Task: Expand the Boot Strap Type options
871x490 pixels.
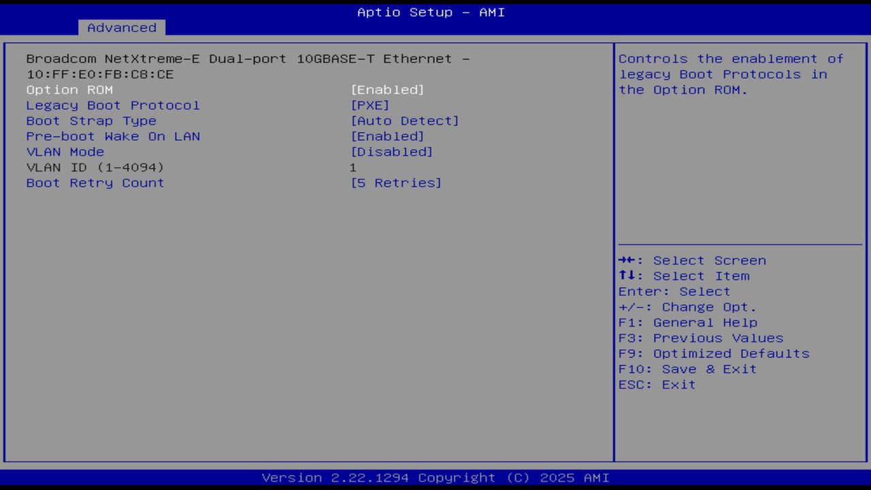Action: pos(91,120)
